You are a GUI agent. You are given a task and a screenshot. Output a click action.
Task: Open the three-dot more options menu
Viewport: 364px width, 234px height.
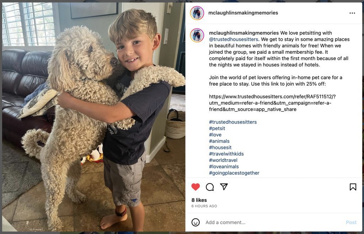point(352,13)
